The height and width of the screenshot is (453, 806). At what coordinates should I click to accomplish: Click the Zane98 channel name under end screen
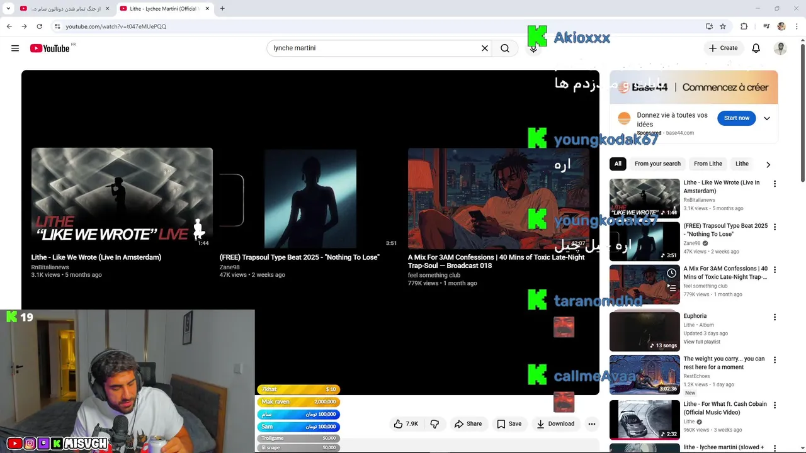click(230, 267)
